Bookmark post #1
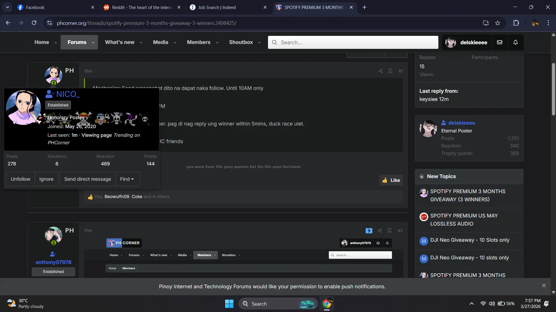 coord(390,71)
